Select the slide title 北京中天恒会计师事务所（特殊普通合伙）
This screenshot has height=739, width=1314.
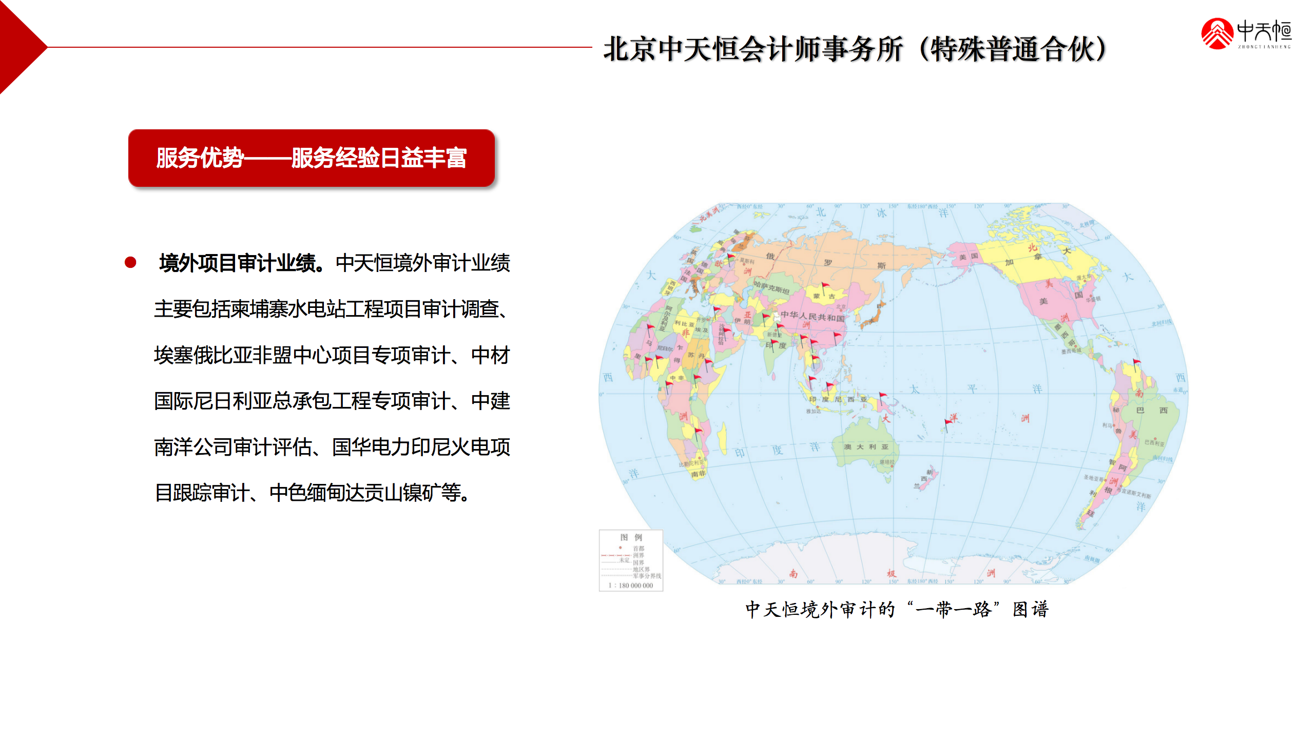(856, 49)
